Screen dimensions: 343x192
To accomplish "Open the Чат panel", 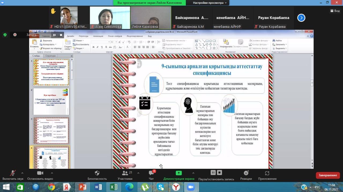I will pos(151,175).
